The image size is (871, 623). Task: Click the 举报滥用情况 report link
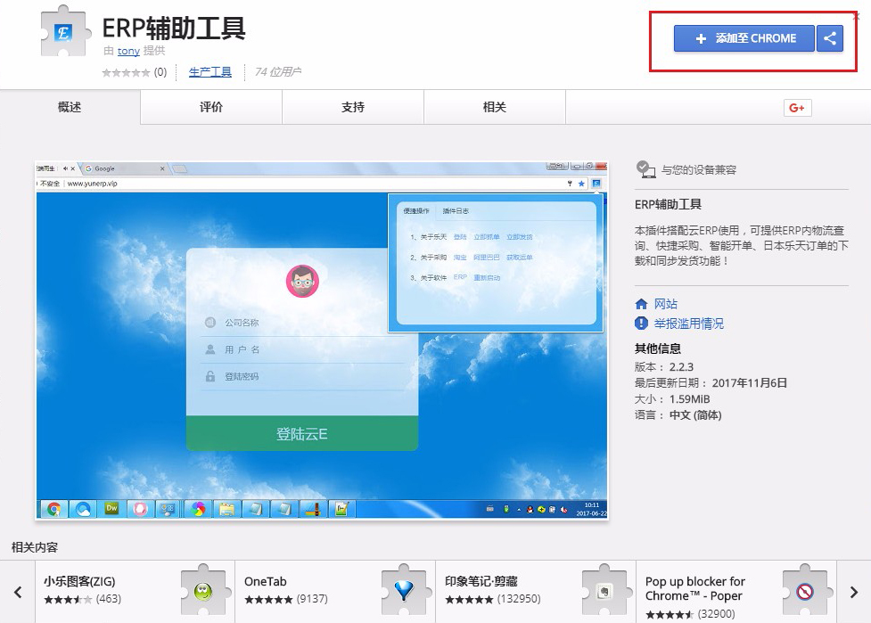coord(689,324)
